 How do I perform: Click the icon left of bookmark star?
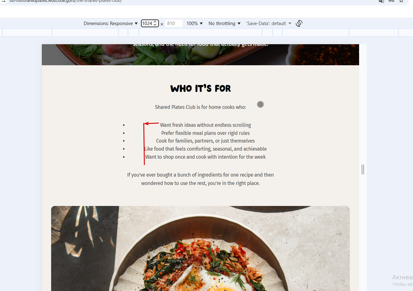pos(391,1)
